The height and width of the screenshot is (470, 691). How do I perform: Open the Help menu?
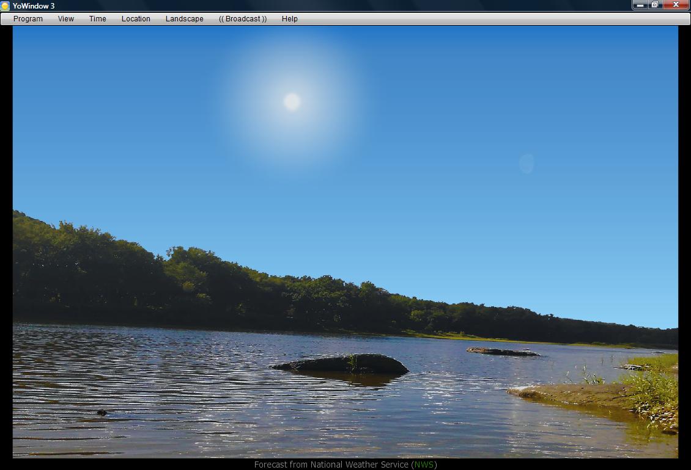(290, 19)
